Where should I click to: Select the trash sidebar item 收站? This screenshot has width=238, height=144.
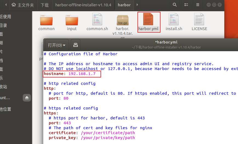tap(4, 87)
